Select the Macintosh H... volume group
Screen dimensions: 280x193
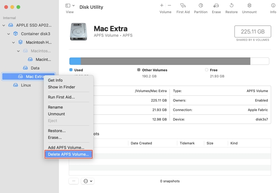(x=39, y=42)
